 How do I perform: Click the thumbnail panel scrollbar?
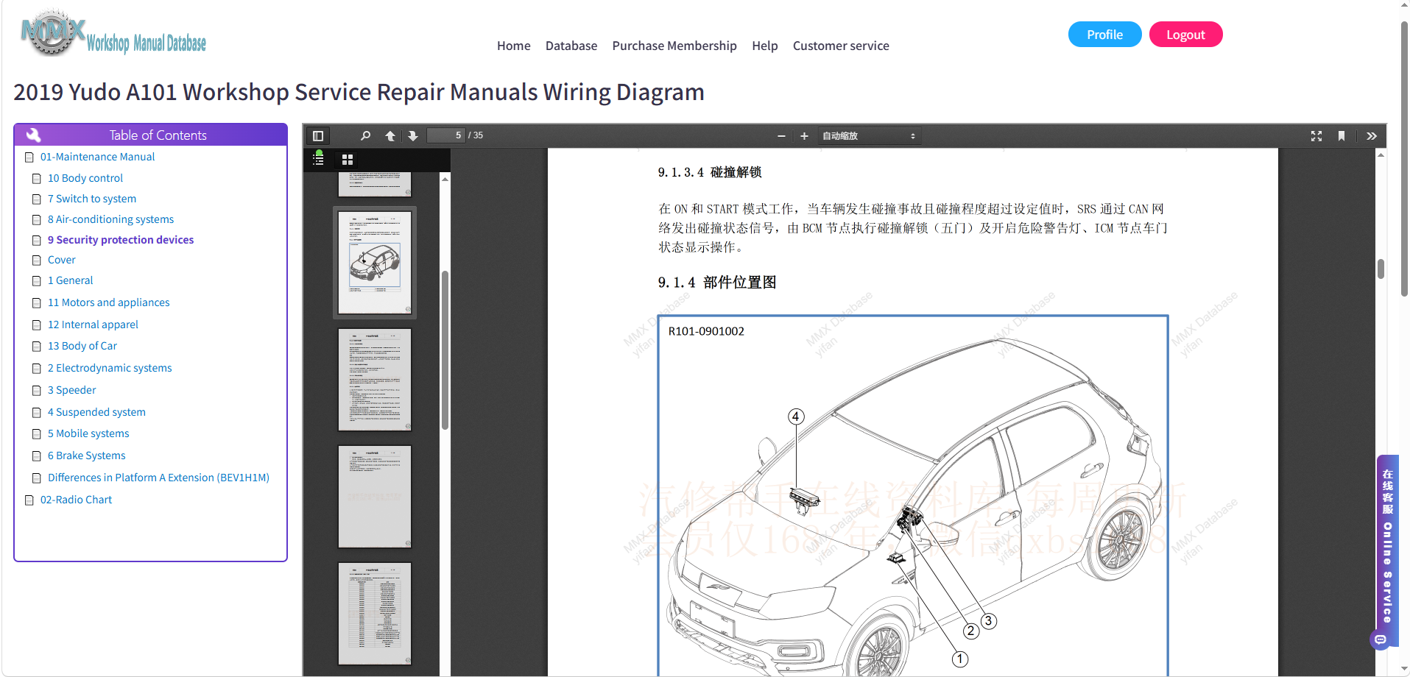[x=445, y=350]
